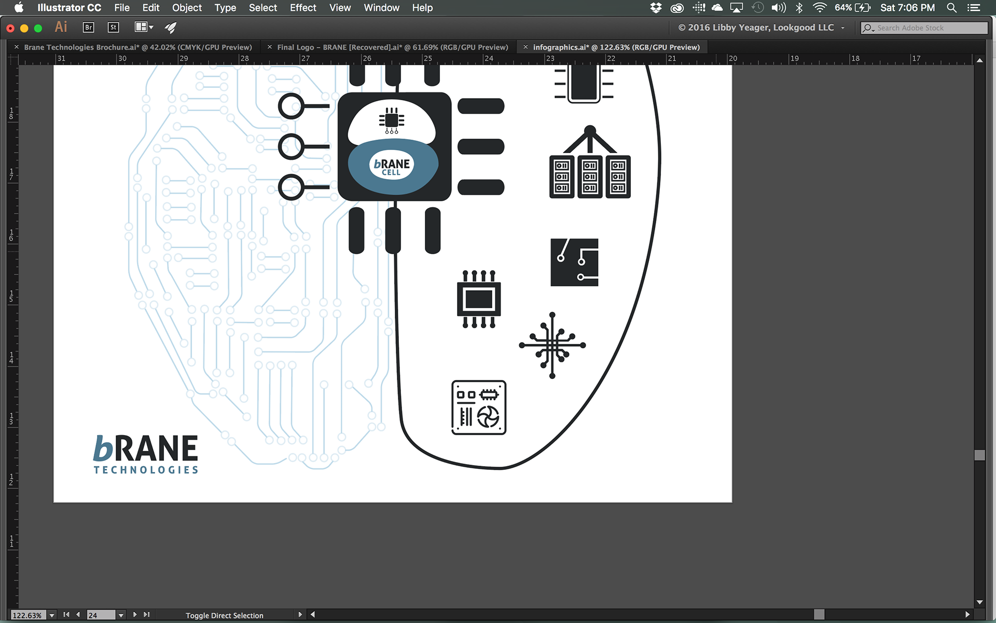The width and height of the screenshot is (996, 623).
Task: Select the bRANE Technologies logo on artboard
Action: [x=146, y=454]
